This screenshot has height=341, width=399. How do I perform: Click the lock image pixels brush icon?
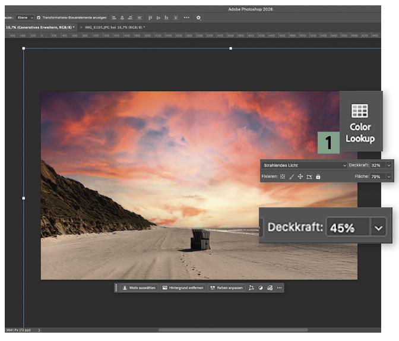(x=292, y=176)
